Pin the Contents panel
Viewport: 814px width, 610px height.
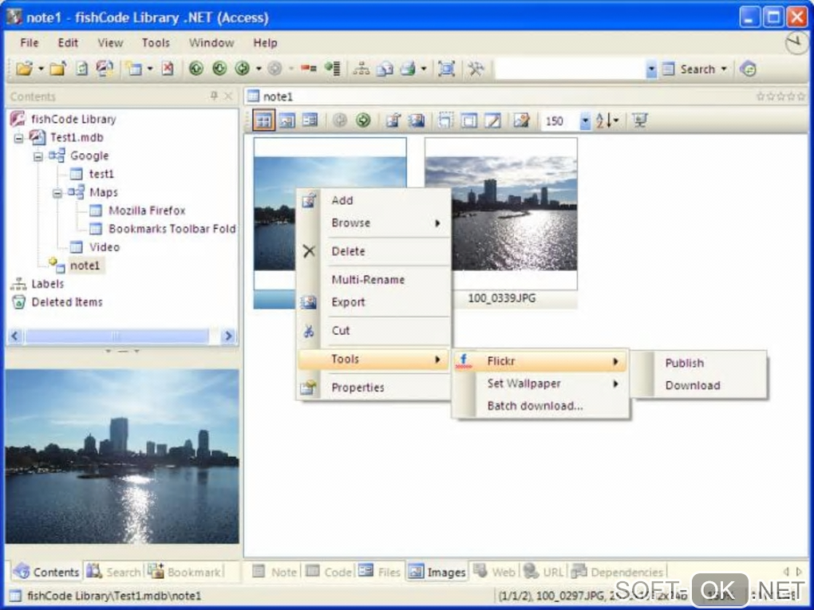point(214,96)
